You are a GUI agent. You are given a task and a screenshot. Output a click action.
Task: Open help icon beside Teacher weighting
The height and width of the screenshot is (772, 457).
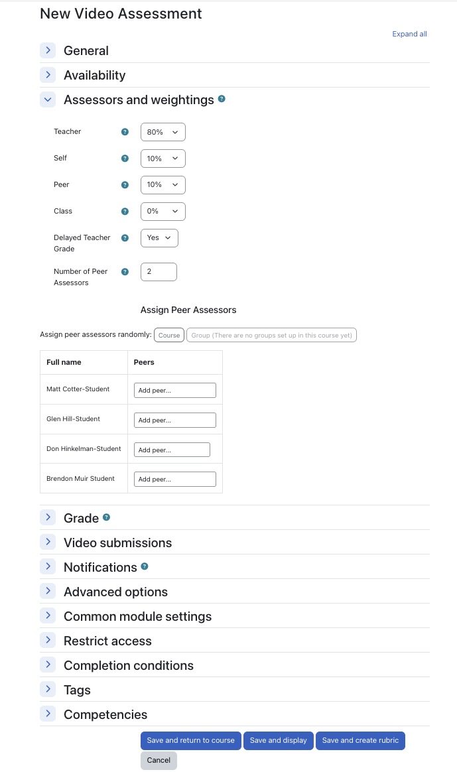tap(125, 132)
